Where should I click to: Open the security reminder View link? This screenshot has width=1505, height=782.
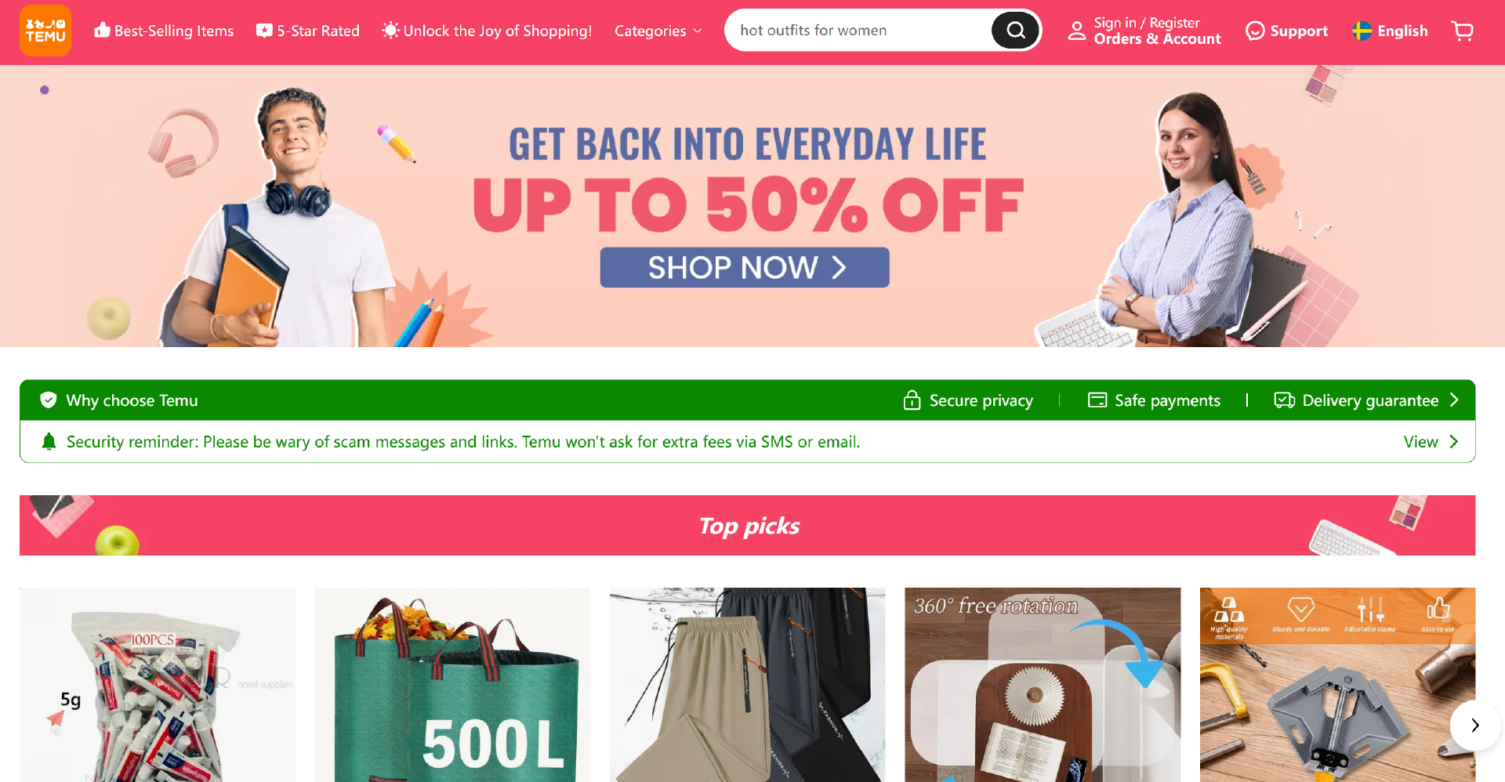point(1431,442)
